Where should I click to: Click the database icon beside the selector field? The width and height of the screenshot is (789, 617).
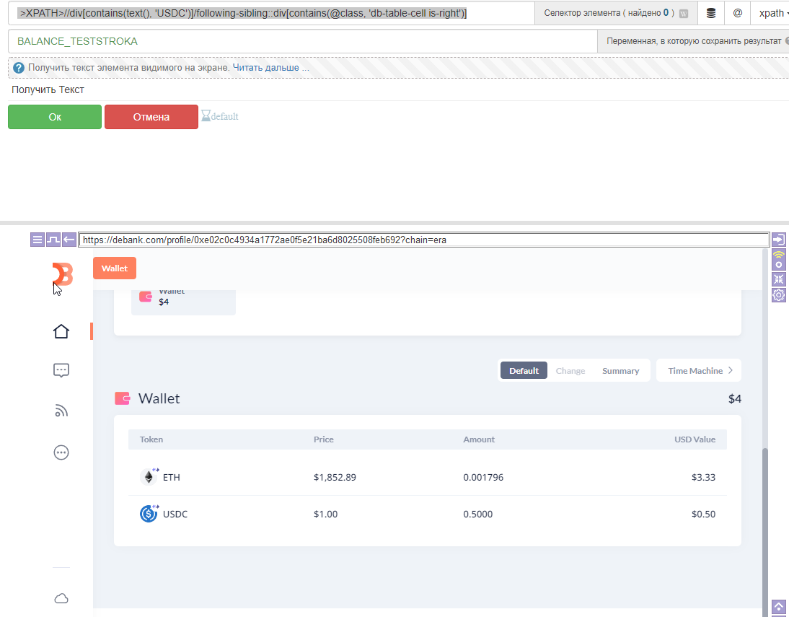pos(711,13)
